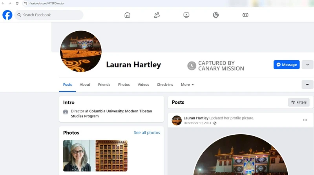Click the Lauran Hartley profile name heading
Screen dimensions: 314x175
coord(133,65)
